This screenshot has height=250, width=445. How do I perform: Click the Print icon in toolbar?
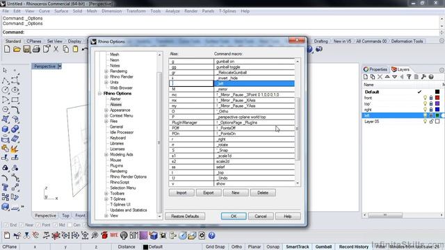click(x=36, y=49)
